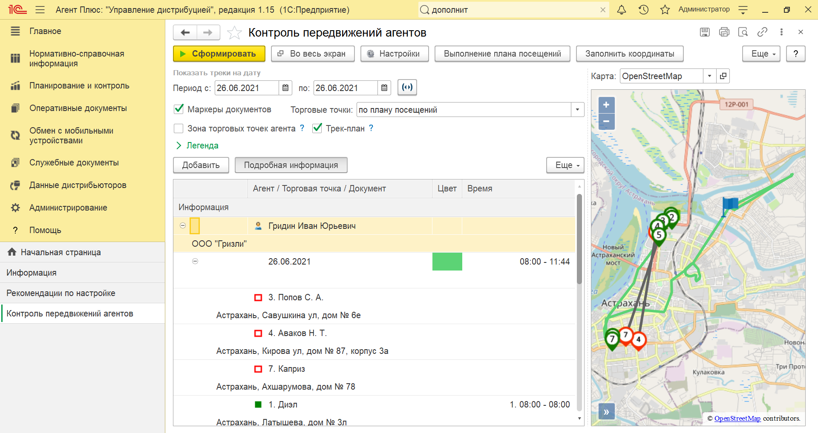Expand the Легенда section
Screen dimensions: 818x433
tap(197, 145)
